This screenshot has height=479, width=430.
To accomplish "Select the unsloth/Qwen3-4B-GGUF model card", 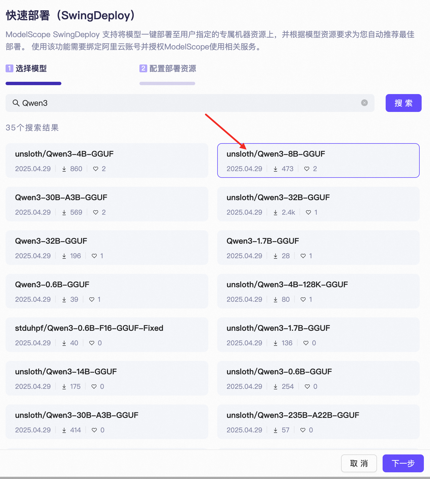I will [x=107, y=161].
